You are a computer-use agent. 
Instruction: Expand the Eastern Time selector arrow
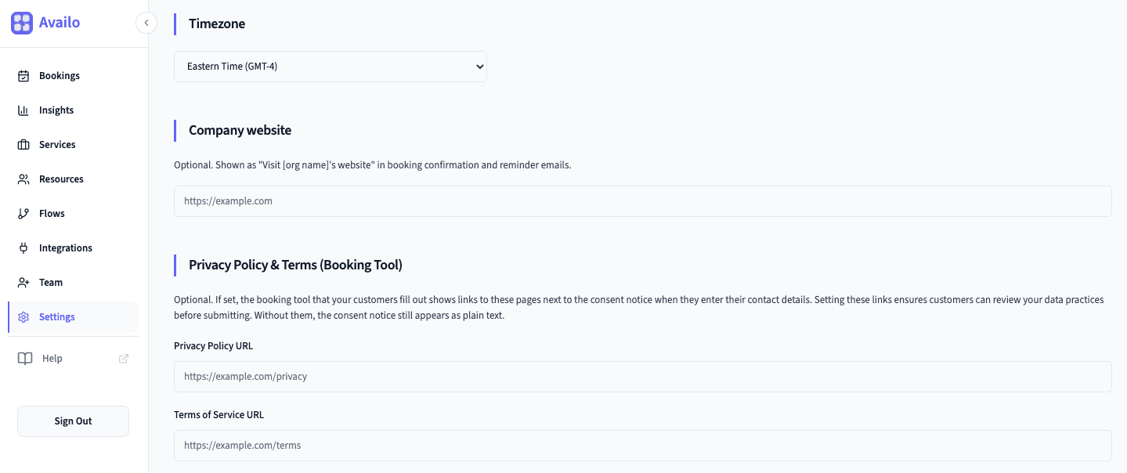pyautogui.click(x=478, y=67)
